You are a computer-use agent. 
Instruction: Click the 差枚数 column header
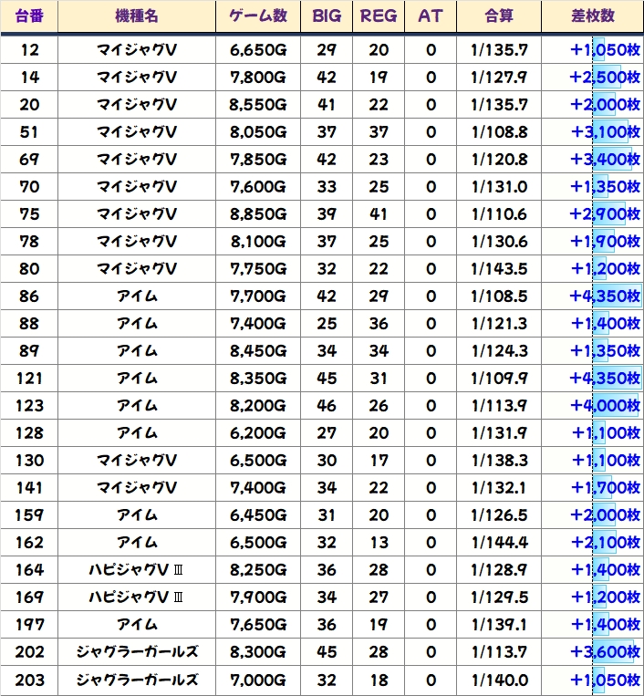593,16
